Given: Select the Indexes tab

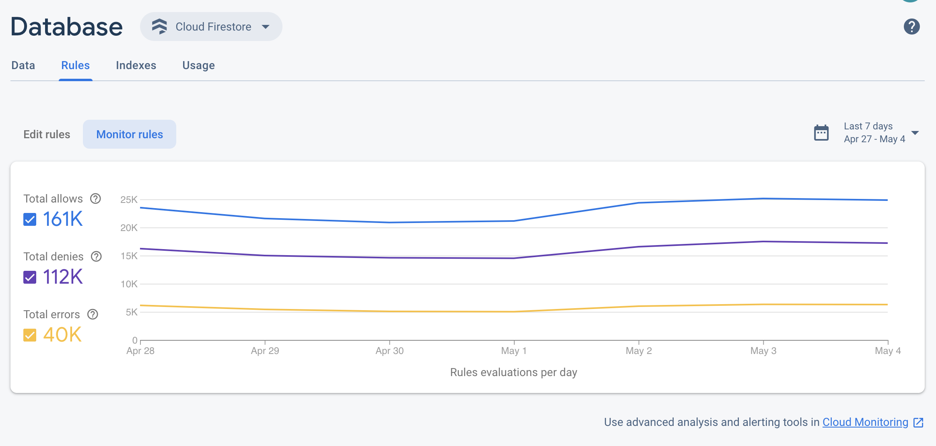Looking at the screenshot, I should point(136,65).
